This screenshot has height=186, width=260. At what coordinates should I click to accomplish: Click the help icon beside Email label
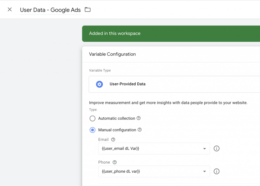point(113,139)
